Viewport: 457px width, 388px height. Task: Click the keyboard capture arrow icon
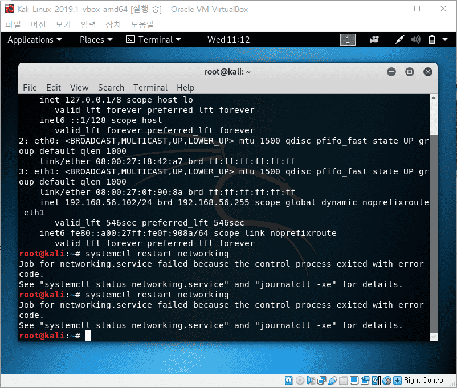click(397, 381)
